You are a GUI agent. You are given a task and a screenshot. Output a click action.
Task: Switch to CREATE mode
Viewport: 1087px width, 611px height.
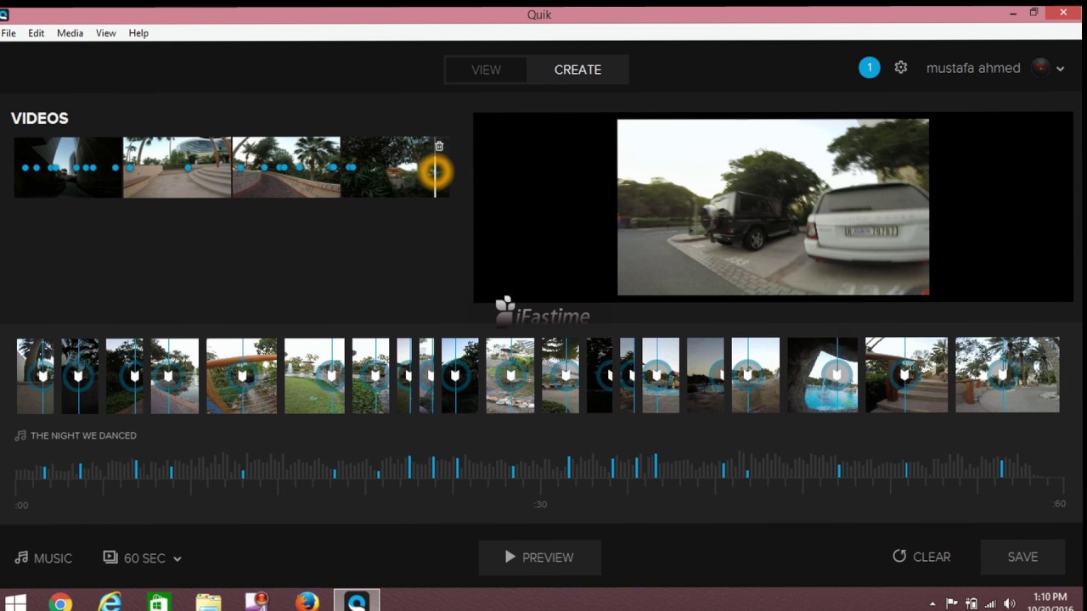pos(577,70)
